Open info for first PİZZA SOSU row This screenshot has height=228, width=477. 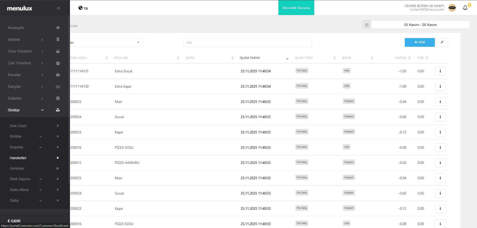coord(440,147)
